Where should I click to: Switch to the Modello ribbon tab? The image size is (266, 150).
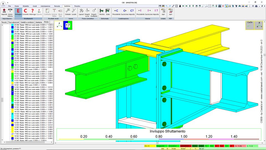coord(26,6)
